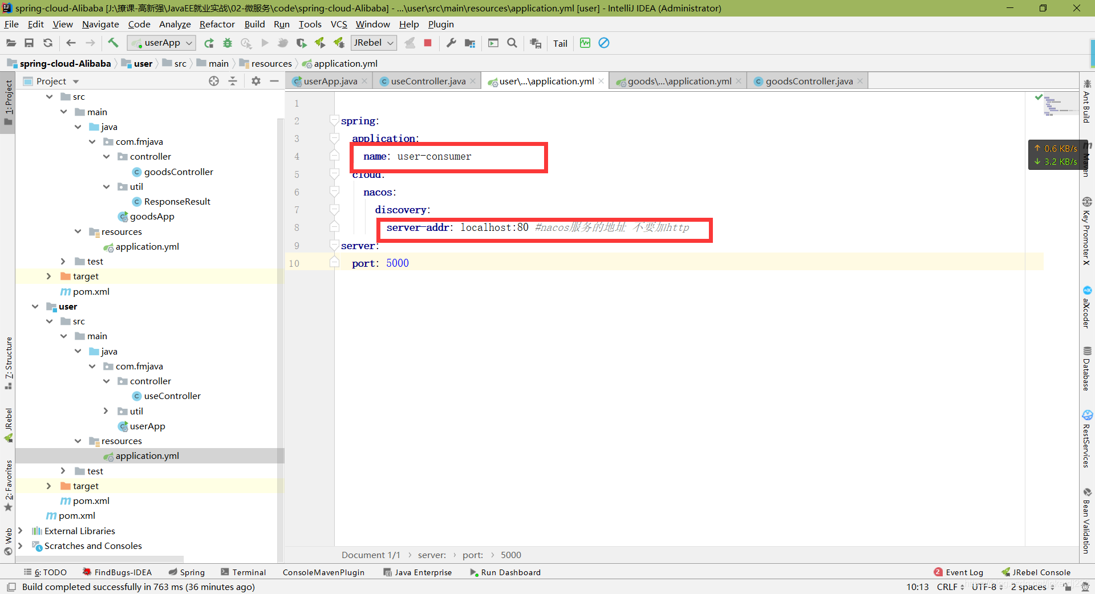Toggle the Structure side tool window
The height and width of the screenshot is (594, 1095).
[8, 363]
